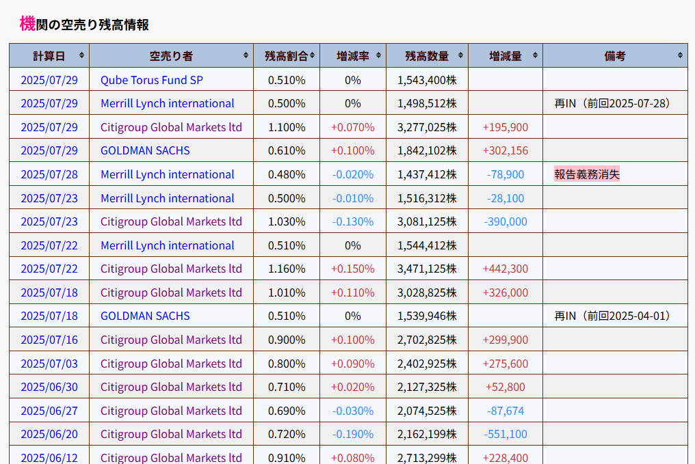
Task: Select the 1,543,400株 balance cell
Action: [x=427, y=80]
